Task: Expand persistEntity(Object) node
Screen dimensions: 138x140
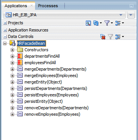Action: [12, 101]
